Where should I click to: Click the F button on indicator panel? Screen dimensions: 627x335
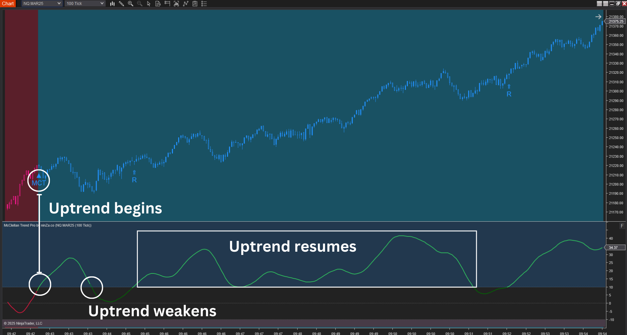(622, 226)
